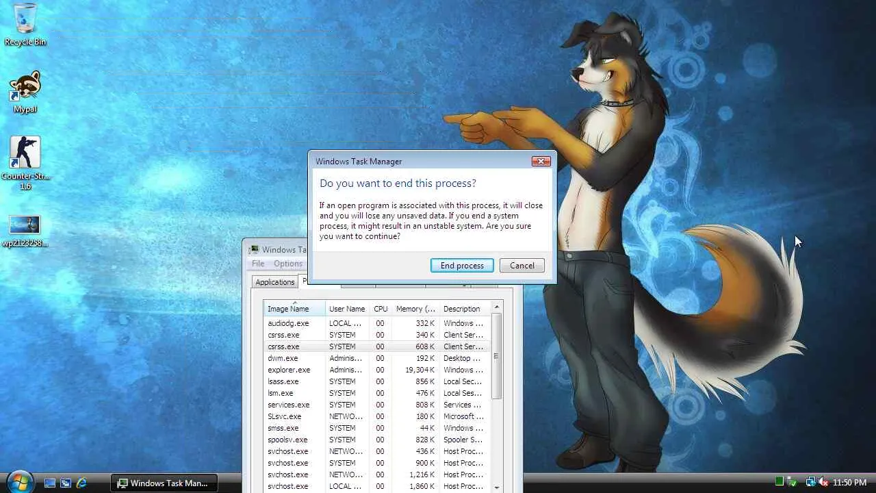The image size is (876, 493).
Task: Select svchost.exe using 1,860 K memory
Action: tap(377, 486)
